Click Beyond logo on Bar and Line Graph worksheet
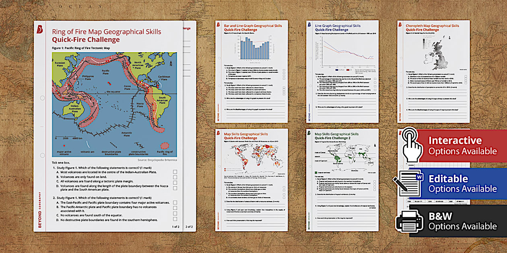Viewport: 507px width, 253px height. [x=219, y=24]
